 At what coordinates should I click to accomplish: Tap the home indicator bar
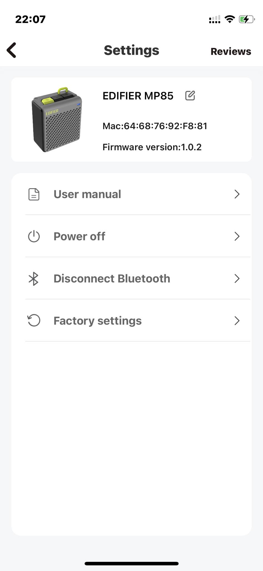click(x=131, y=563)
